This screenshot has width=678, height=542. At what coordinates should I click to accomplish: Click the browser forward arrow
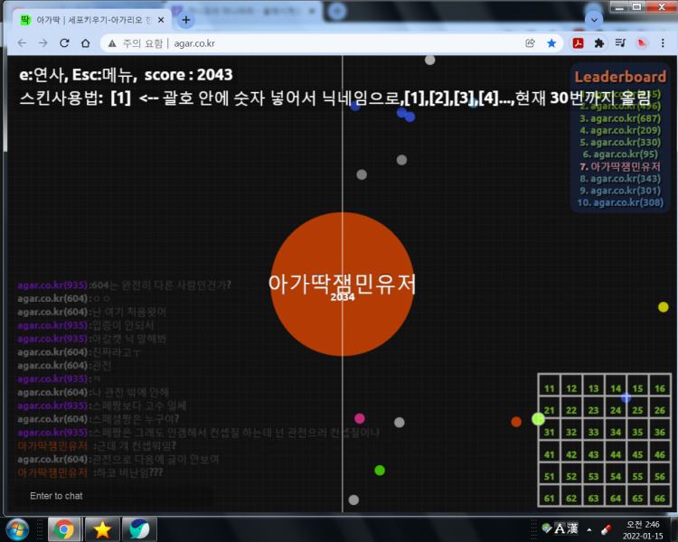(x=42, y=43)
